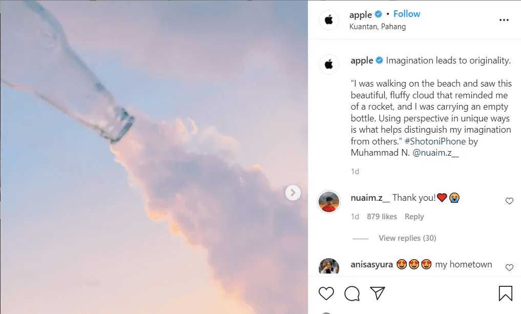The image size is (521, 314).
Task: Click Apple's profile picture in the header
Action: pos(328,20)
